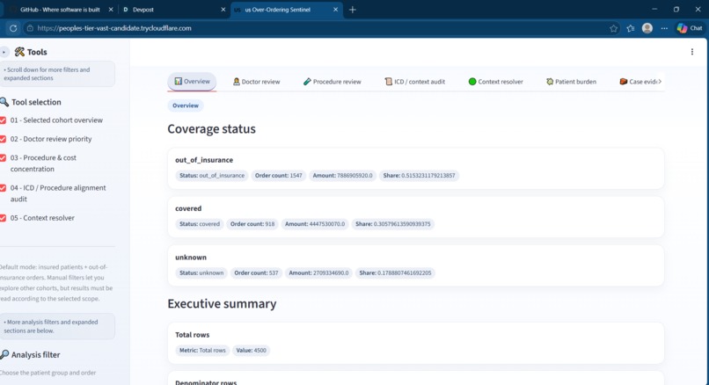Click the ICD audit clipboard icon

[x=388, y=82]
